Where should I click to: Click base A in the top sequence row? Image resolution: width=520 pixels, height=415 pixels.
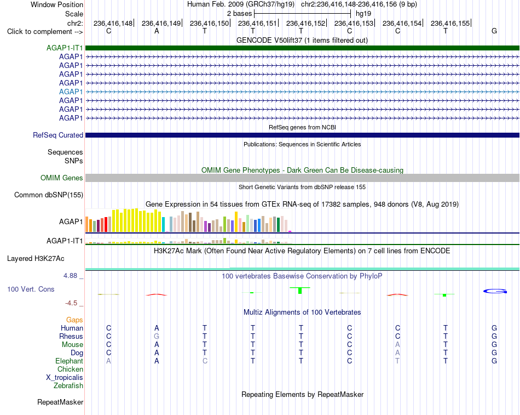157,31
